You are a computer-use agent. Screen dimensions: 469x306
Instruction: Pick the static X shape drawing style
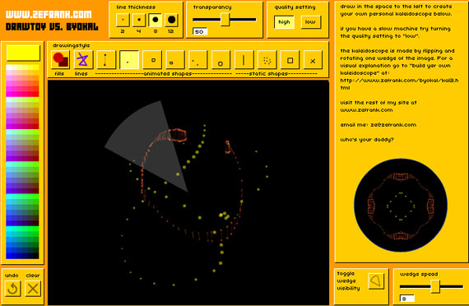coord(313,60)
